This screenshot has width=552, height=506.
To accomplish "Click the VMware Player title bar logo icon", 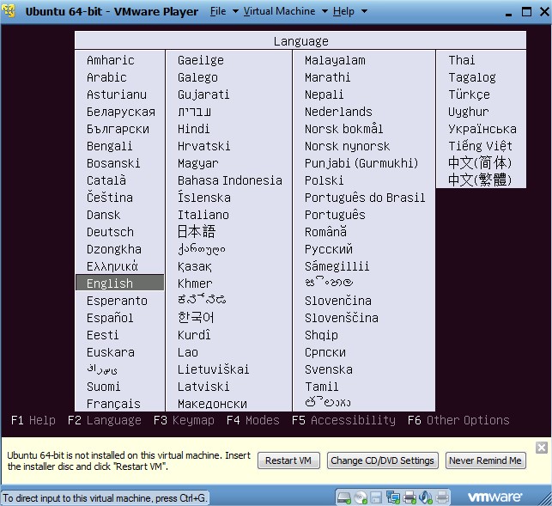I will click(x=9, y=11).
